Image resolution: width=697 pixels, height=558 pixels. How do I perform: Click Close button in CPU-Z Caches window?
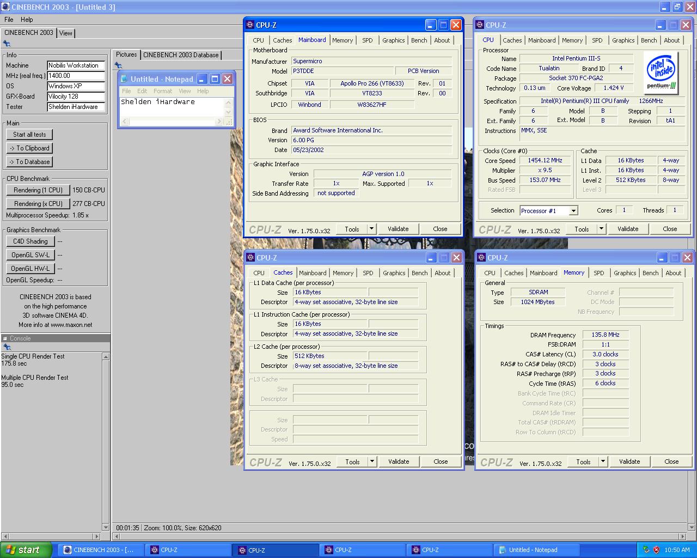(x=441, y=462)
